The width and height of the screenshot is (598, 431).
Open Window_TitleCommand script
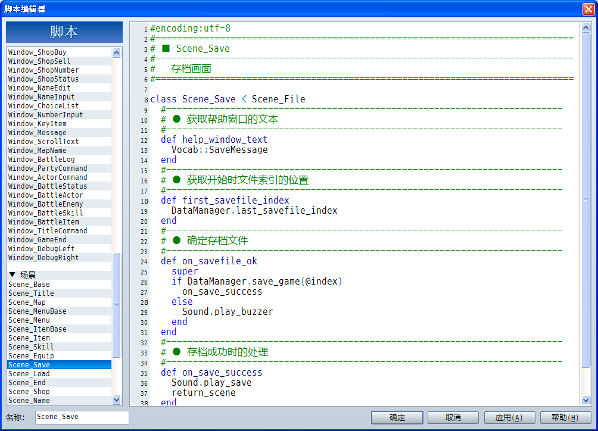click(x=59, y=231)
